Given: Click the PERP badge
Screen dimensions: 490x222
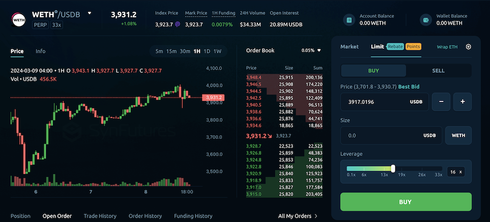Looking at the screenshot, I should coord(40,25).
